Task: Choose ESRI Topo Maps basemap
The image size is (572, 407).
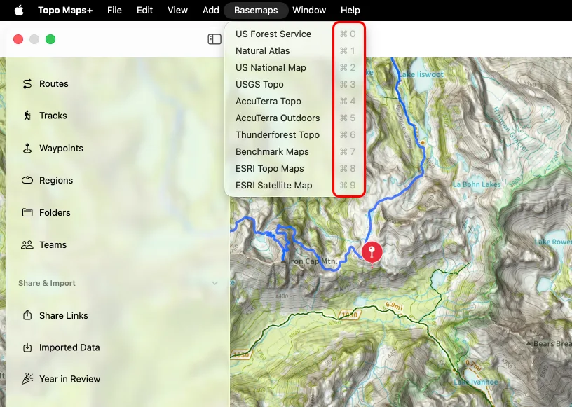Action: [295, 168]
